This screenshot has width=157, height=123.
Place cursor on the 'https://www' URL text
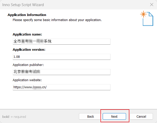23,87
